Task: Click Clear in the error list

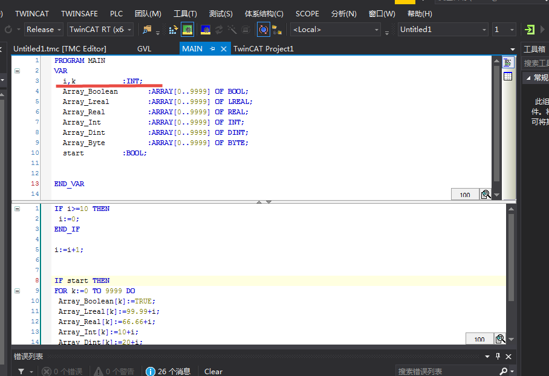Action: click(x=213, y=371)
